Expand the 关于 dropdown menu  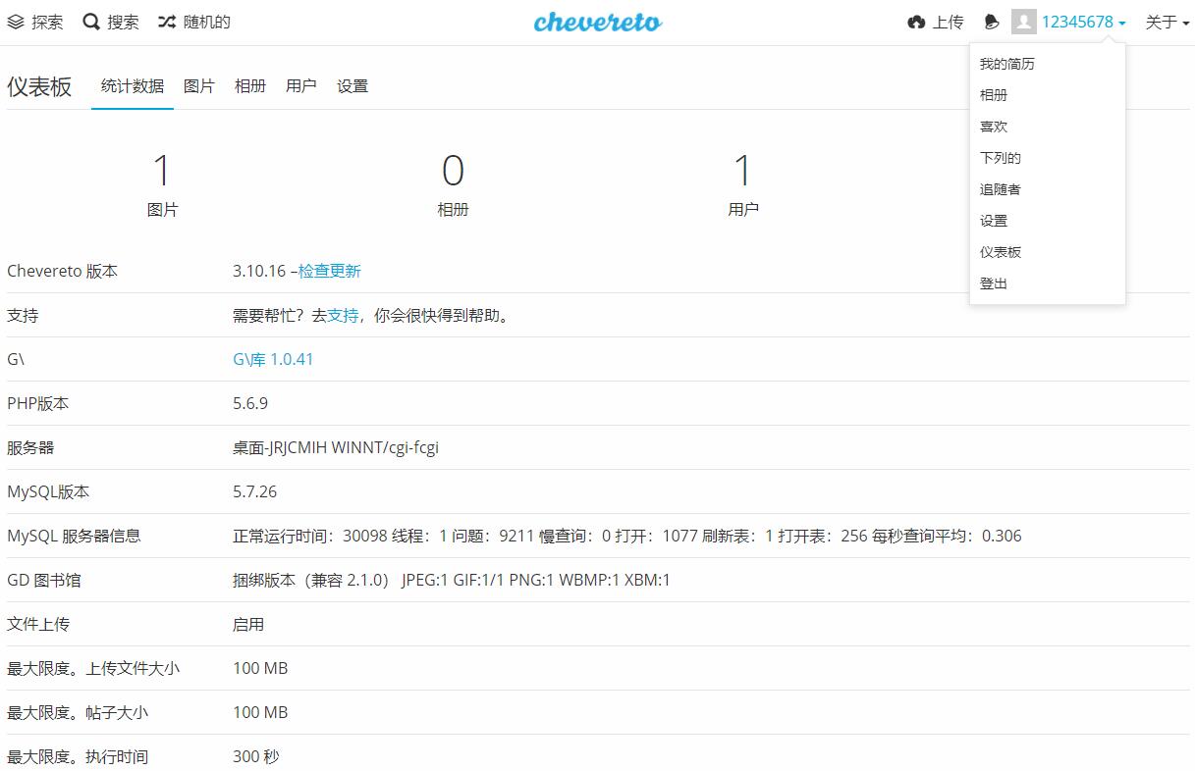[x=1168, y=22]
